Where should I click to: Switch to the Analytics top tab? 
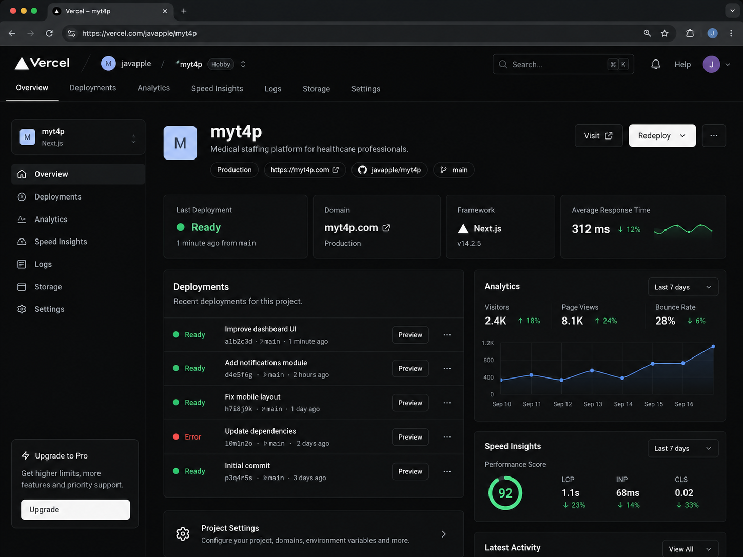click(153, 88)
